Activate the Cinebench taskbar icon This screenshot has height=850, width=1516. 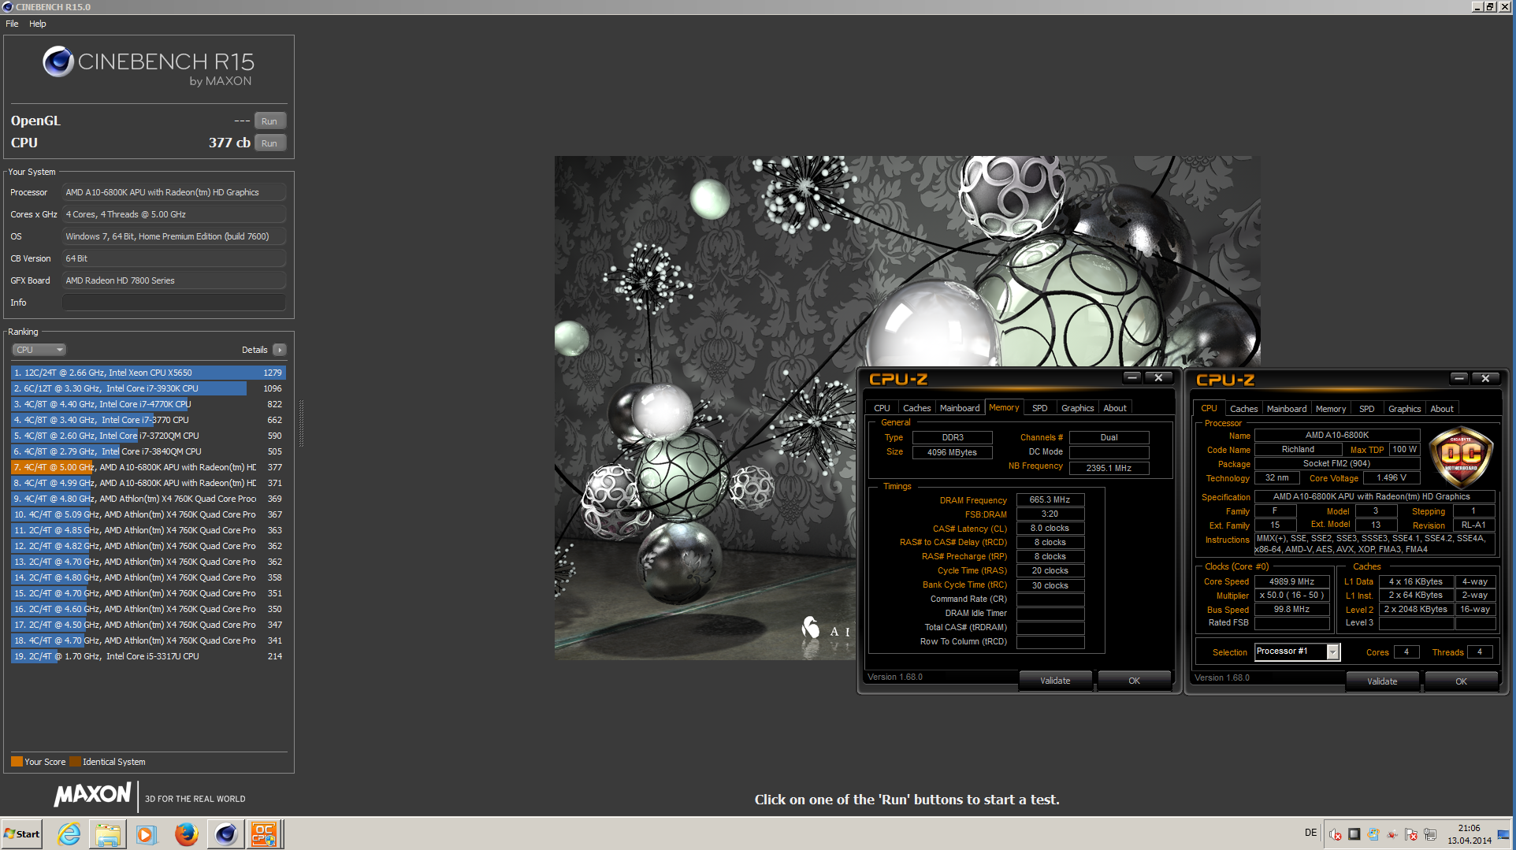click(x=225, y=833)
